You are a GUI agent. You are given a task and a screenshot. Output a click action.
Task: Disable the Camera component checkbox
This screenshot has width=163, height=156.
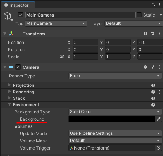[x=18, y=67]
